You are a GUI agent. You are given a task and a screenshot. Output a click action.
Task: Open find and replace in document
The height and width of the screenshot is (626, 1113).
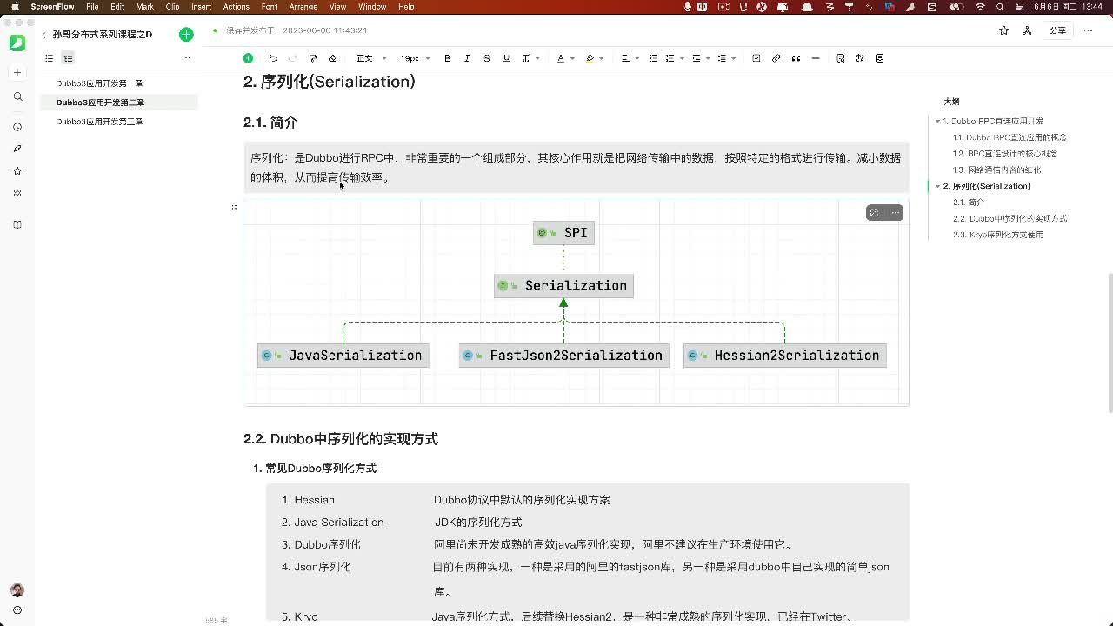pyautogui.click(x=840, y=58)
